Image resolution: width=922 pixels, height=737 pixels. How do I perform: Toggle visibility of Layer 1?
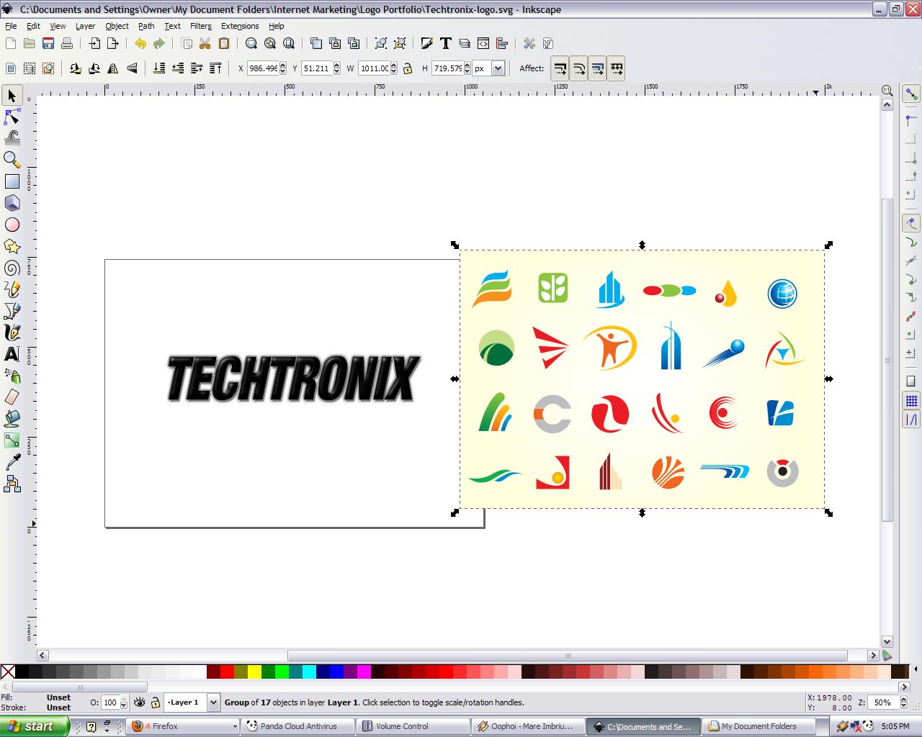(140, 702)
